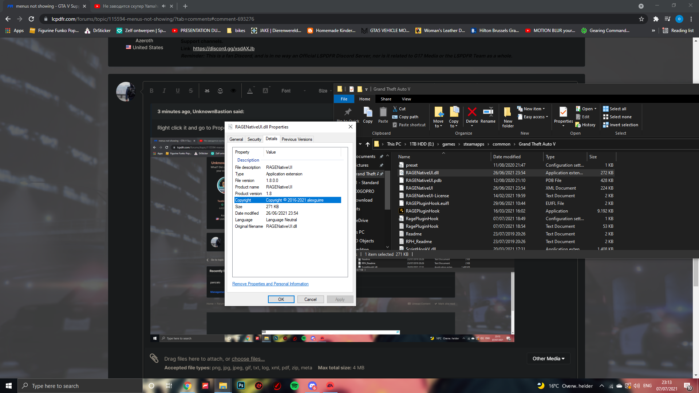Click the Cut scissors icon

point(395,109)
